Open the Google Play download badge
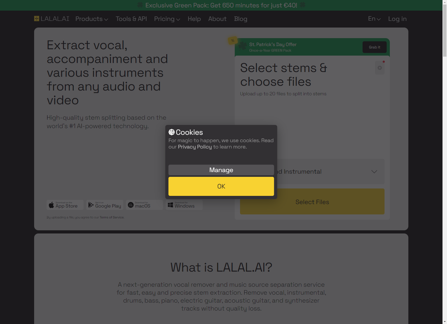 pyautogui.click(x=105, y=205)
